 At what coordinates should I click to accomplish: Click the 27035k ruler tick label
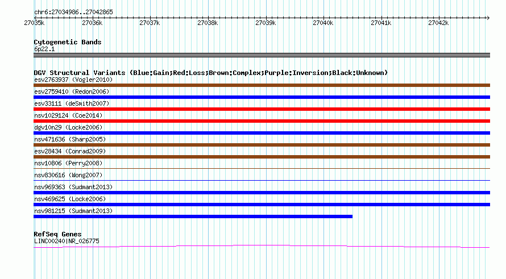coord(34,23)
